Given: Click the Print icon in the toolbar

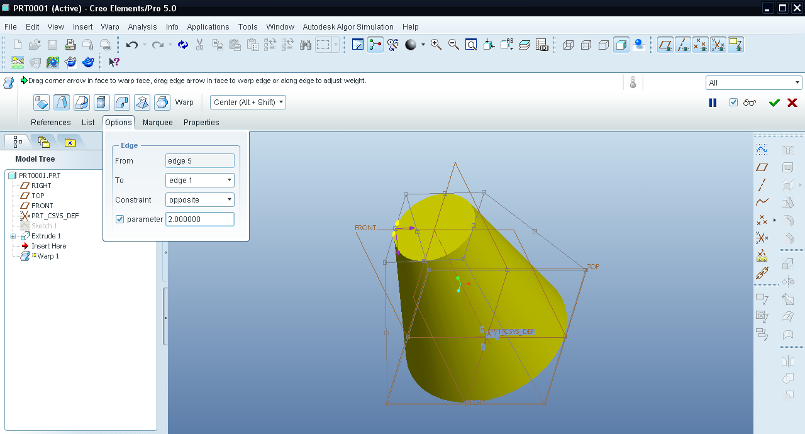Looking at the screenshot, I should 70,45.
